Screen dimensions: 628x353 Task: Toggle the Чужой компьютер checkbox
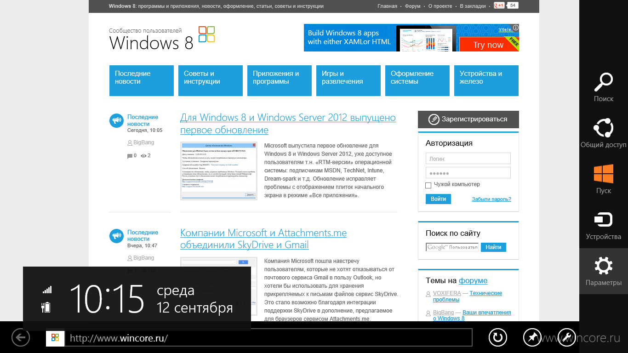(428, 185)
